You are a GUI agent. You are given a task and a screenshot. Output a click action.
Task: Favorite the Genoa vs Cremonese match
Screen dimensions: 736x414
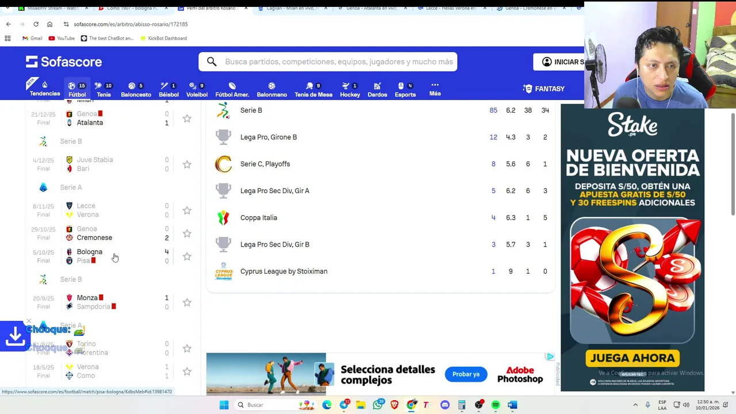coord(187,233)
